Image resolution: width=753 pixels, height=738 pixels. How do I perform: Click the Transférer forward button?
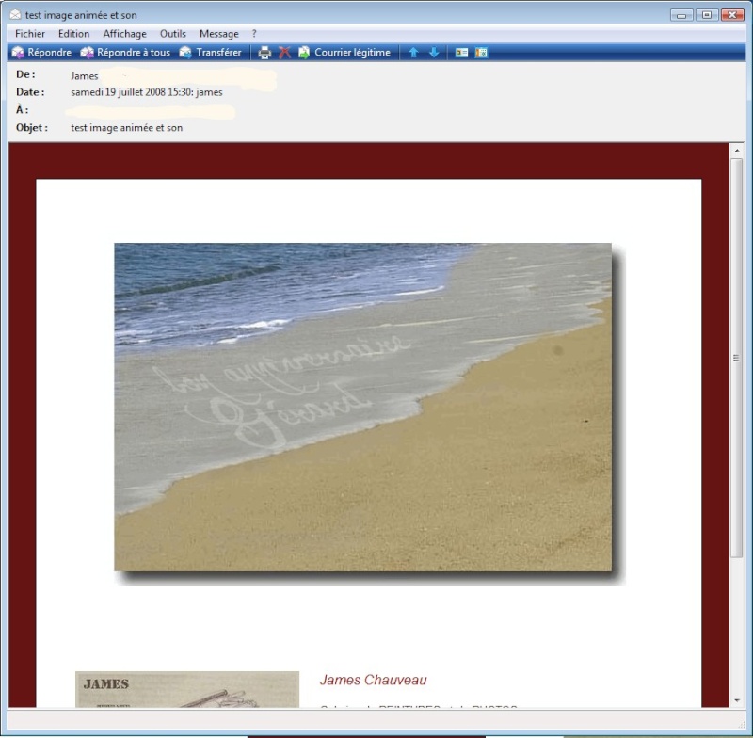[x=210, y=53]
